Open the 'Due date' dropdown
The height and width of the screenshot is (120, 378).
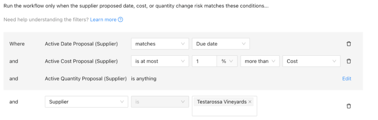coord(221,44)
